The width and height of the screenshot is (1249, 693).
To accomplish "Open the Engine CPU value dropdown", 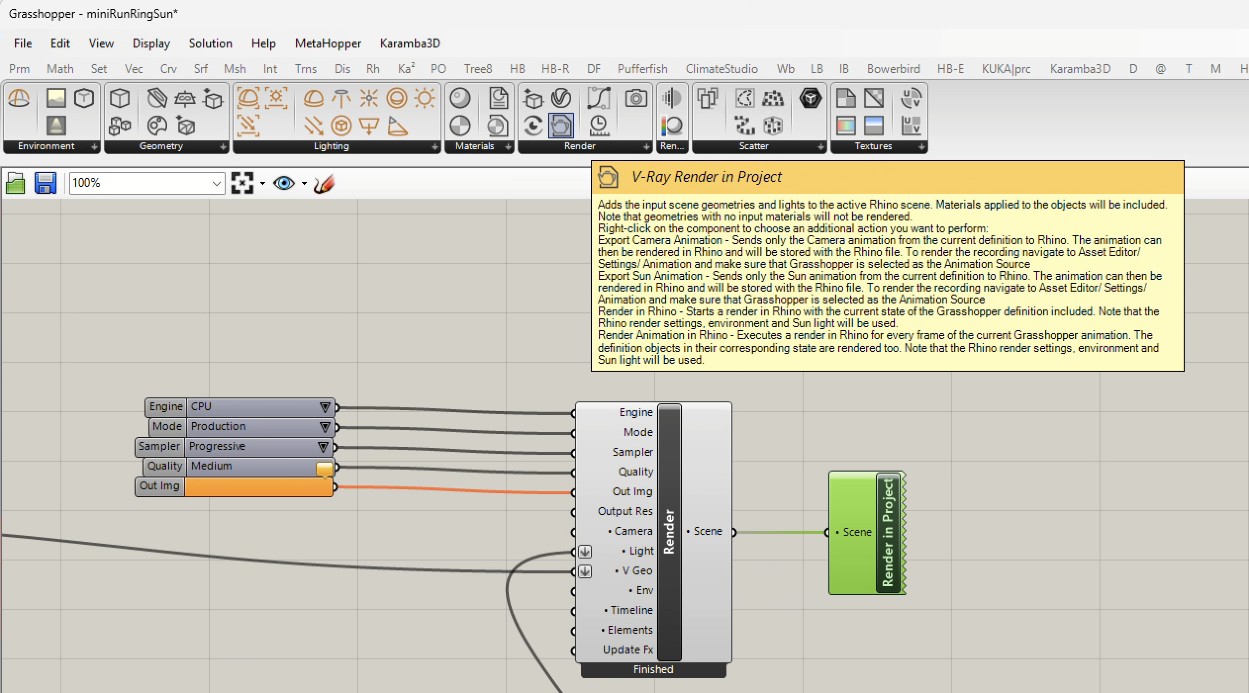I will (325, 407).
